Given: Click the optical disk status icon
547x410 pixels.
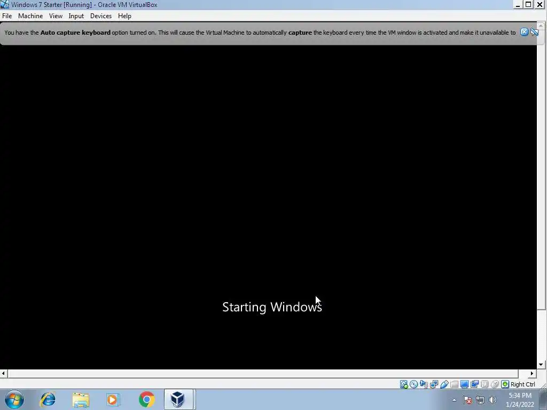Looking at the screenshot, I should tap(414, 384).
